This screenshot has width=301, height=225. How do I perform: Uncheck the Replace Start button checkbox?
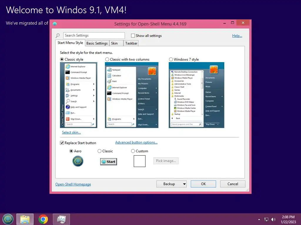[62, 143]
